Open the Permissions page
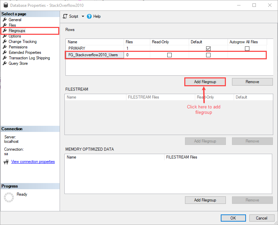Screen dimensions: 278x225 pyautogui.click(x=18, y=47)
